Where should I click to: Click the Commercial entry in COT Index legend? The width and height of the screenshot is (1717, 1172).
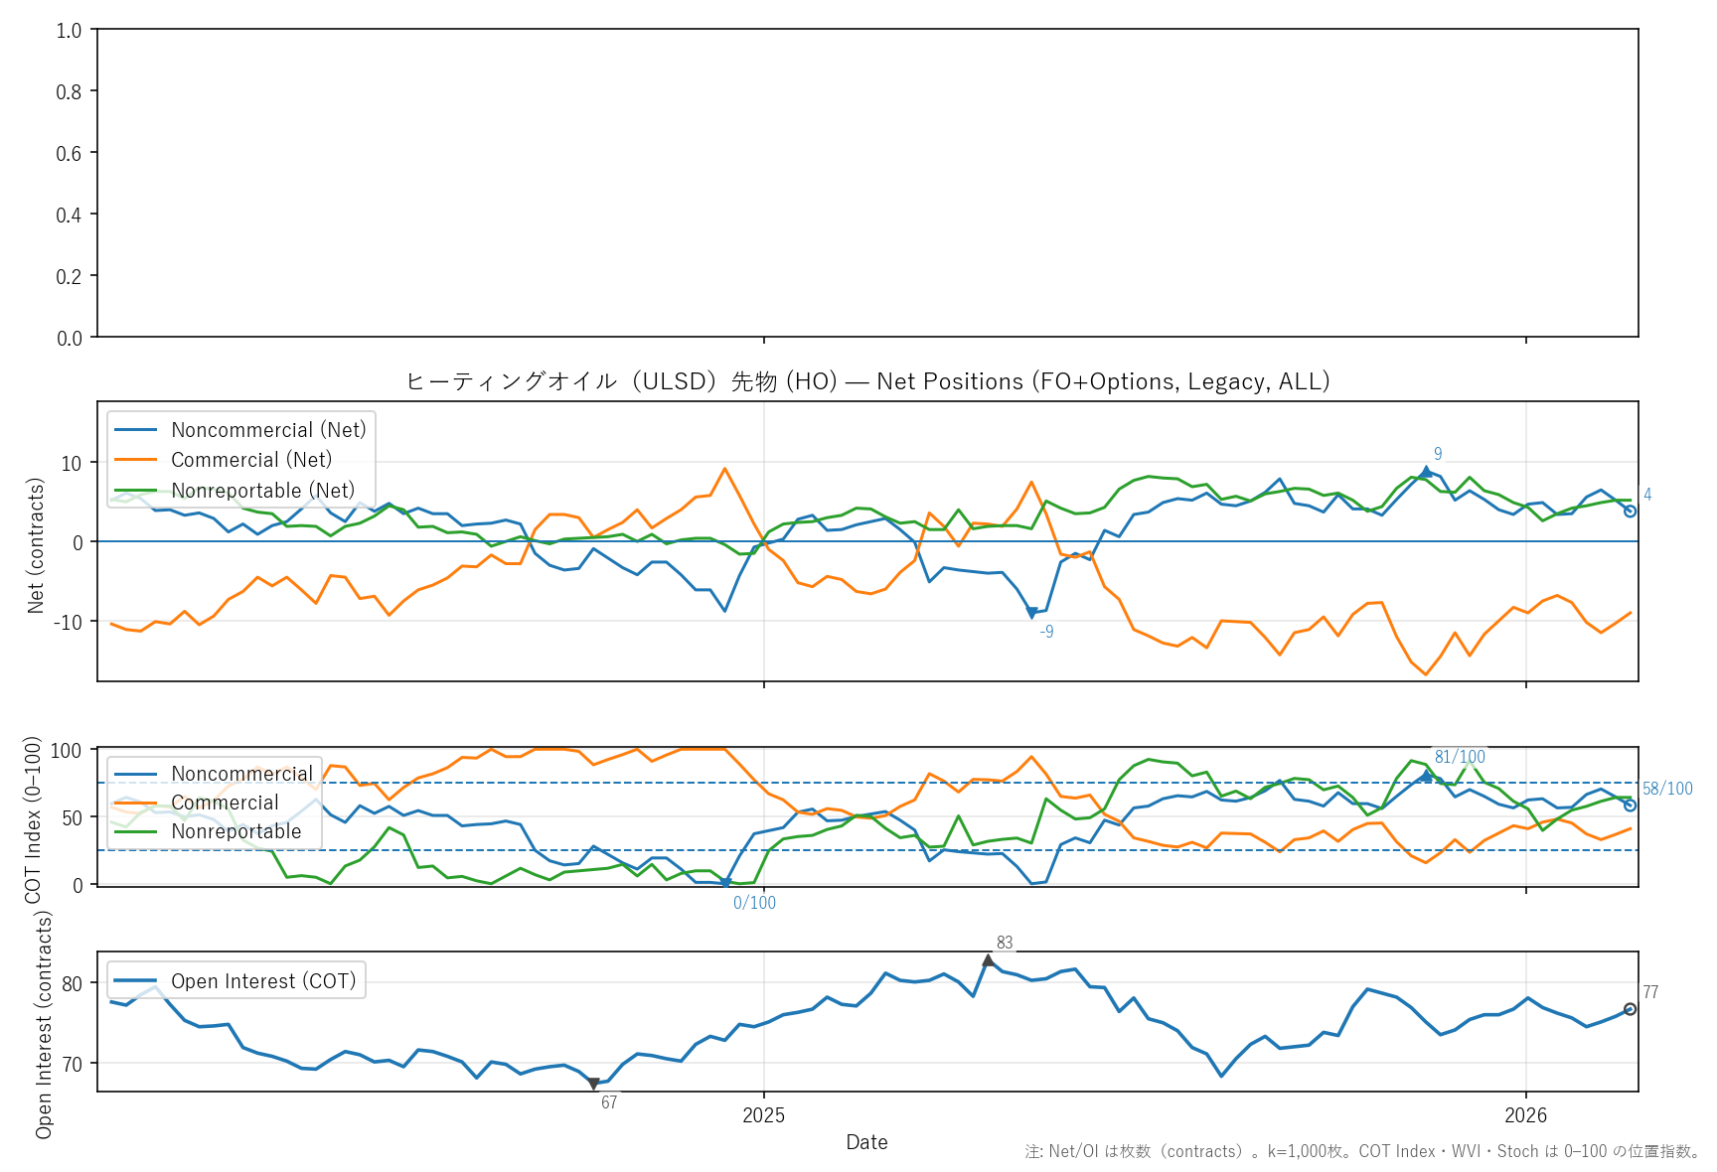225,803
